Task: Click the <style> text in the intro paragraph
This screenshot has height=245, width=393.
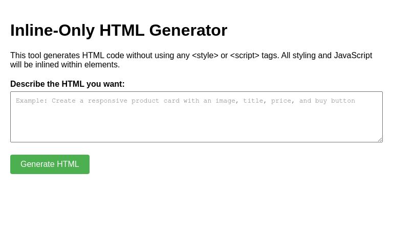Action: [x=205, y=56]
